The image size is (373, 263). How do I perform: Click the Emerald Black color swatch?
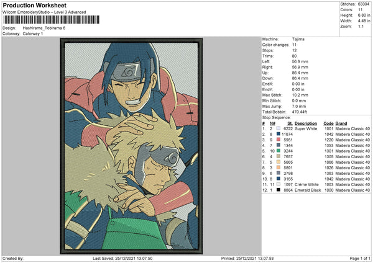tap(279, 190)
